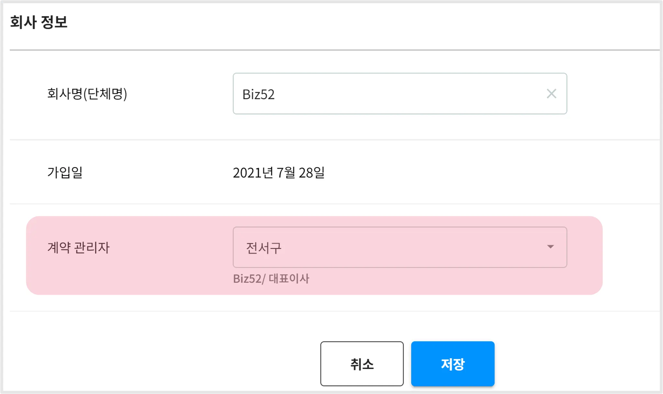This screenshot has height=394, width=663.
Task: Select the 전서구 value in the dropdown
Action: 264,248
